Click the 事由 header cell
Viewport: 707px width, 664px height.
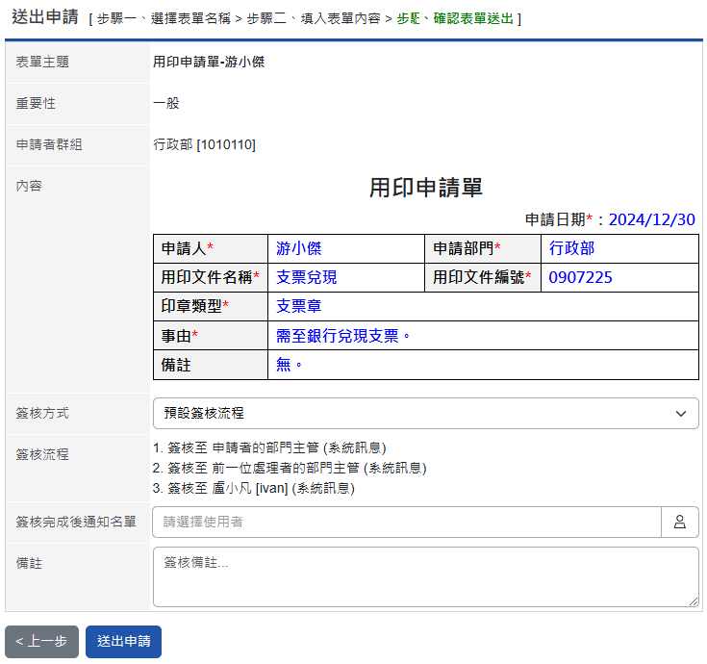[x=211, y=336]
